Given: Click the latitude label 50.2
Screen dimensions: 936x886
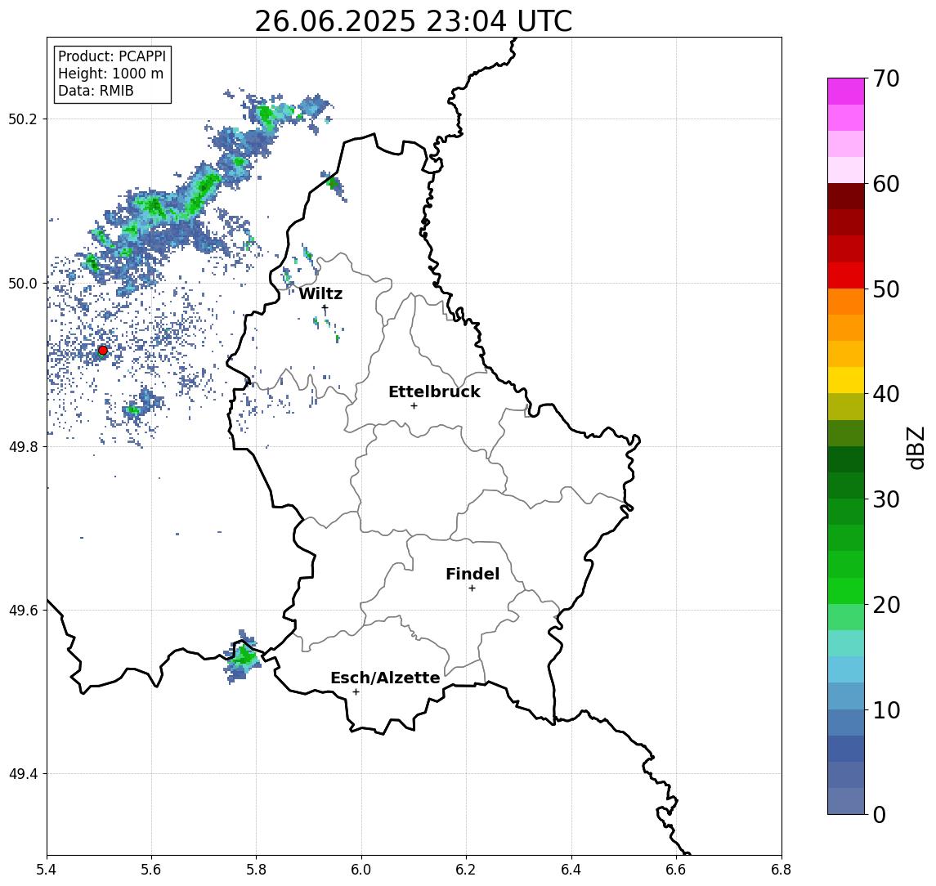Looking at the screenshot, I should click(x=23, y=119).
